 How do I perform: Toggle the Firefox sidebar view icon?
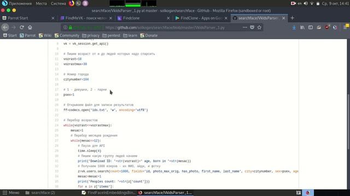point(311,27)
